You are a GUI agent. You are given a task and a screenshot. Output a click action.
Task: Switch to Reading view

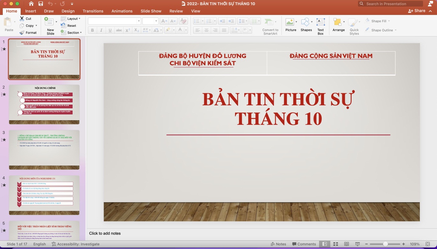pyautogui.click(x=347, y=244)
